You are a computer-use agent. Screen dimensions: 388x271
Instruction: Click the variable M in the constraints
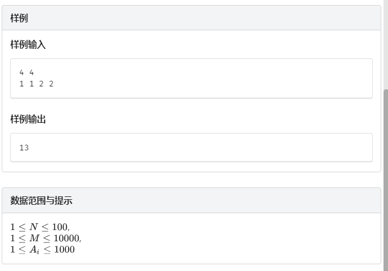tap(34, 238)
